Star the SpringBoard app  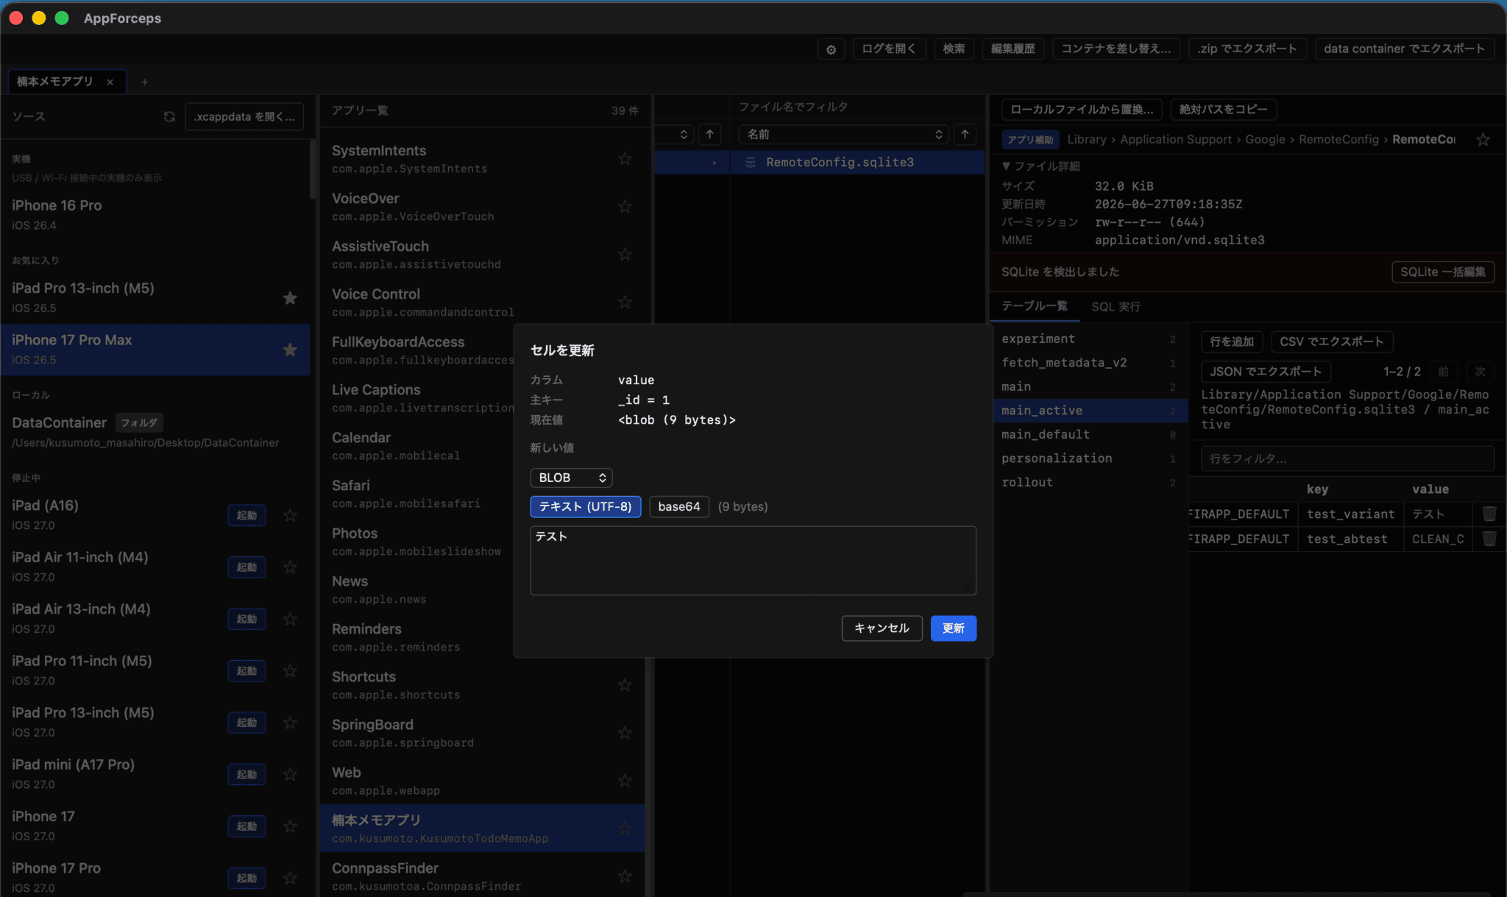click(625, 732)
